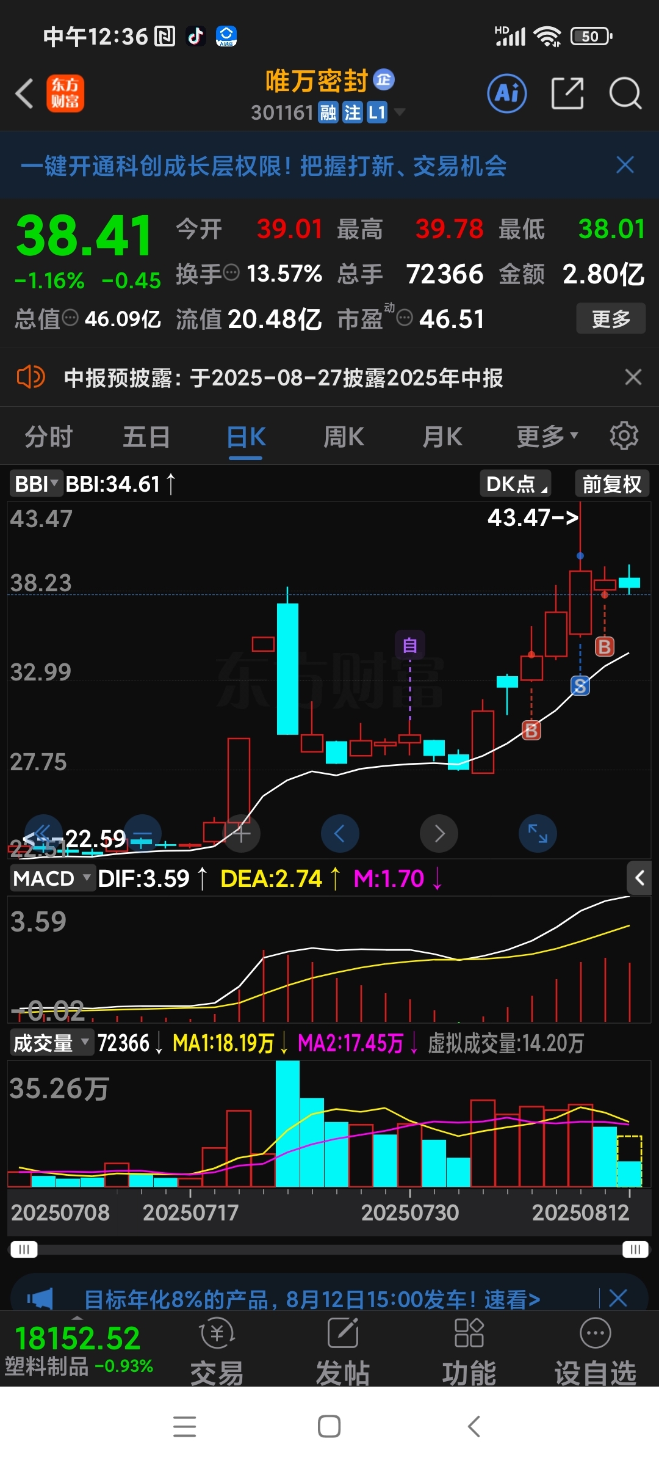Open the MACD indicator dropdown
Viewport: 659px width, 1466px height.
[x=52, y=878]
